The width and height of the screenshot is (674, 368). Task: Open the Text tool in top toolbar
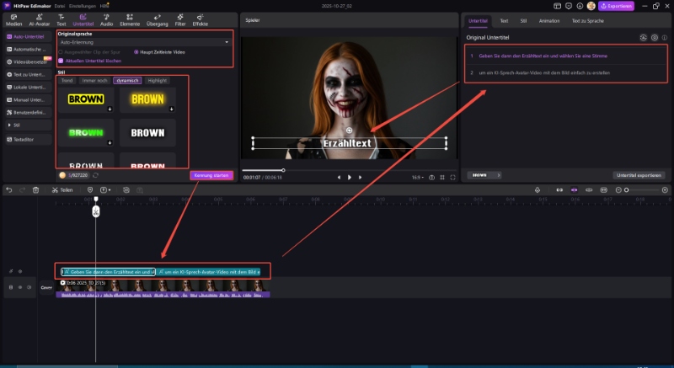(61, 20)
